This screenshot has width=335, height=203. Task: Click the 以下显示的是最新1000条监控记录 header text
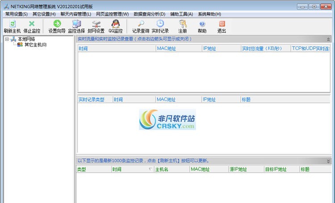click(x=143, y=161)
